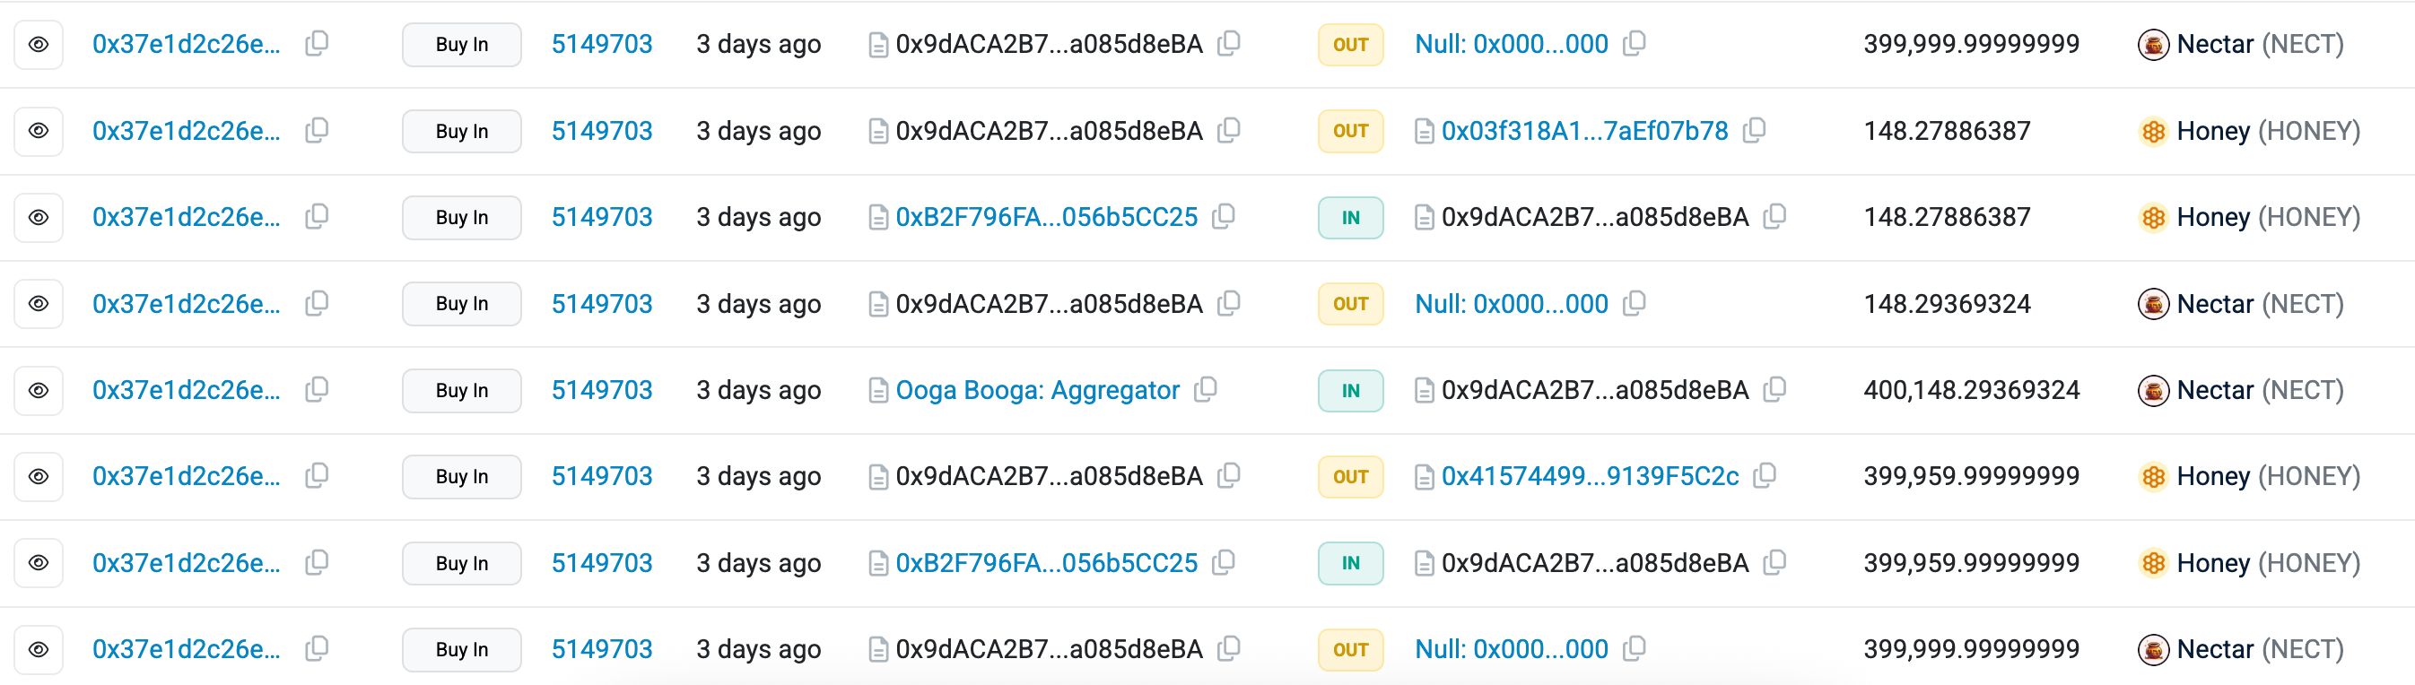2415x685 pixels.
Task: Click Nectar token icon in 400,148.29369324 row
Action: coord(2153,390)
